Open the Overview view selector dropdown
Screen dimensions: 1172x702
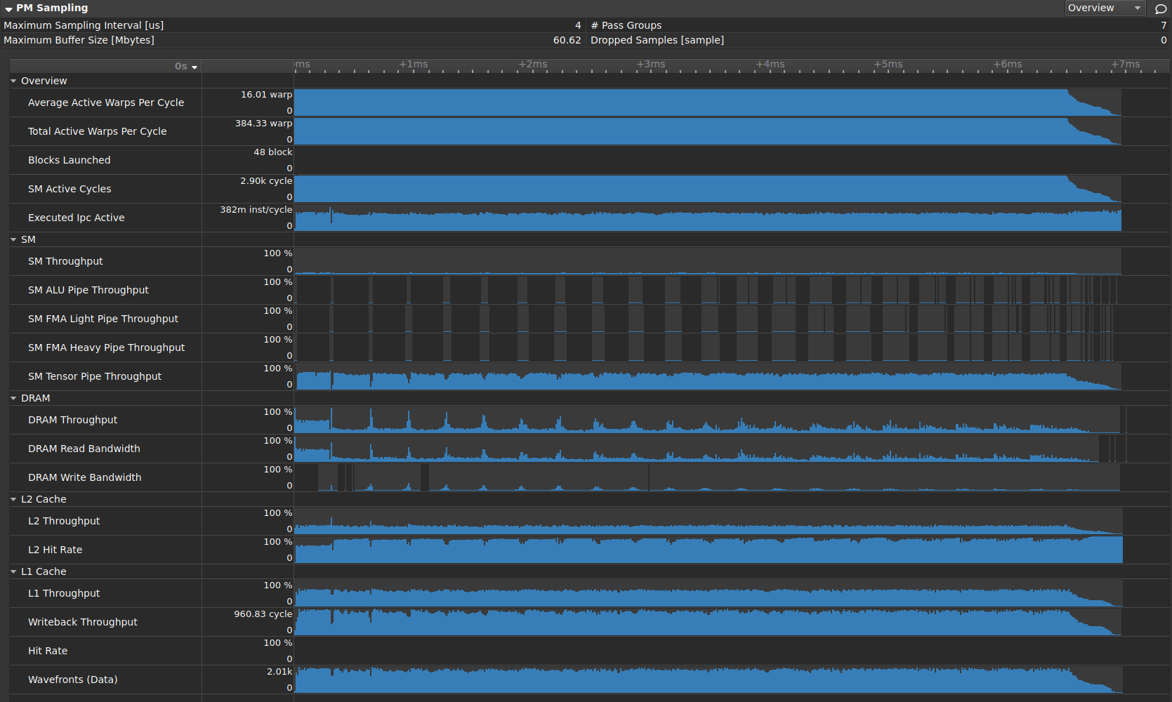tap(1105, 8)
